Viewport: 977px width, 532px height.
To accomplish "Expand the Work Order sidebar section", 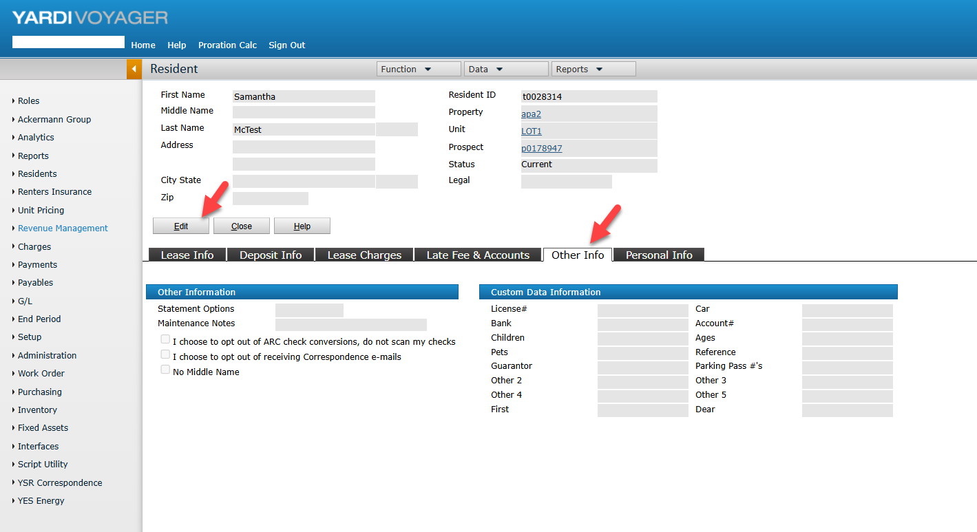I will click(41, 374).
